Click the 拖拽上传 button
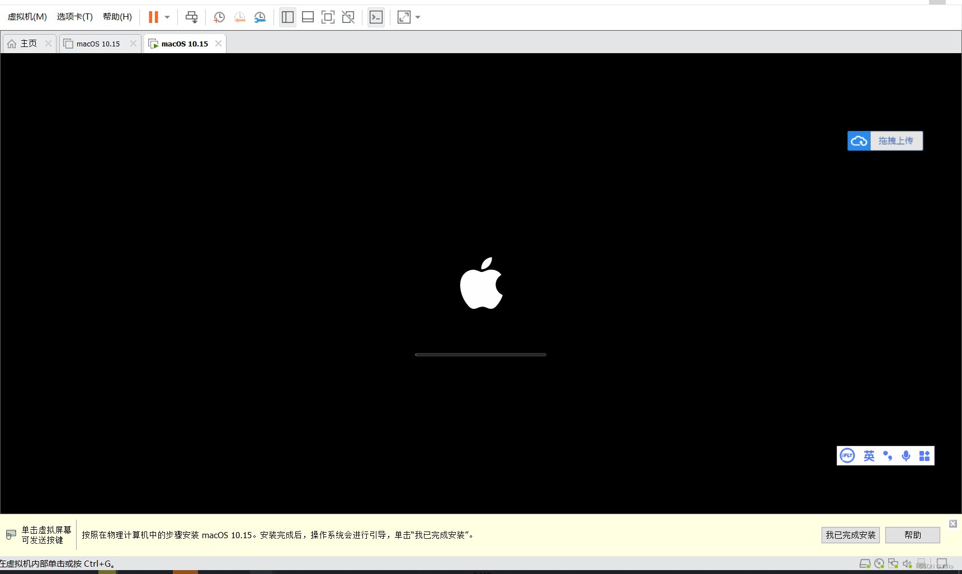The width and height of the screenshot is (962, 574). click(896, 141)
